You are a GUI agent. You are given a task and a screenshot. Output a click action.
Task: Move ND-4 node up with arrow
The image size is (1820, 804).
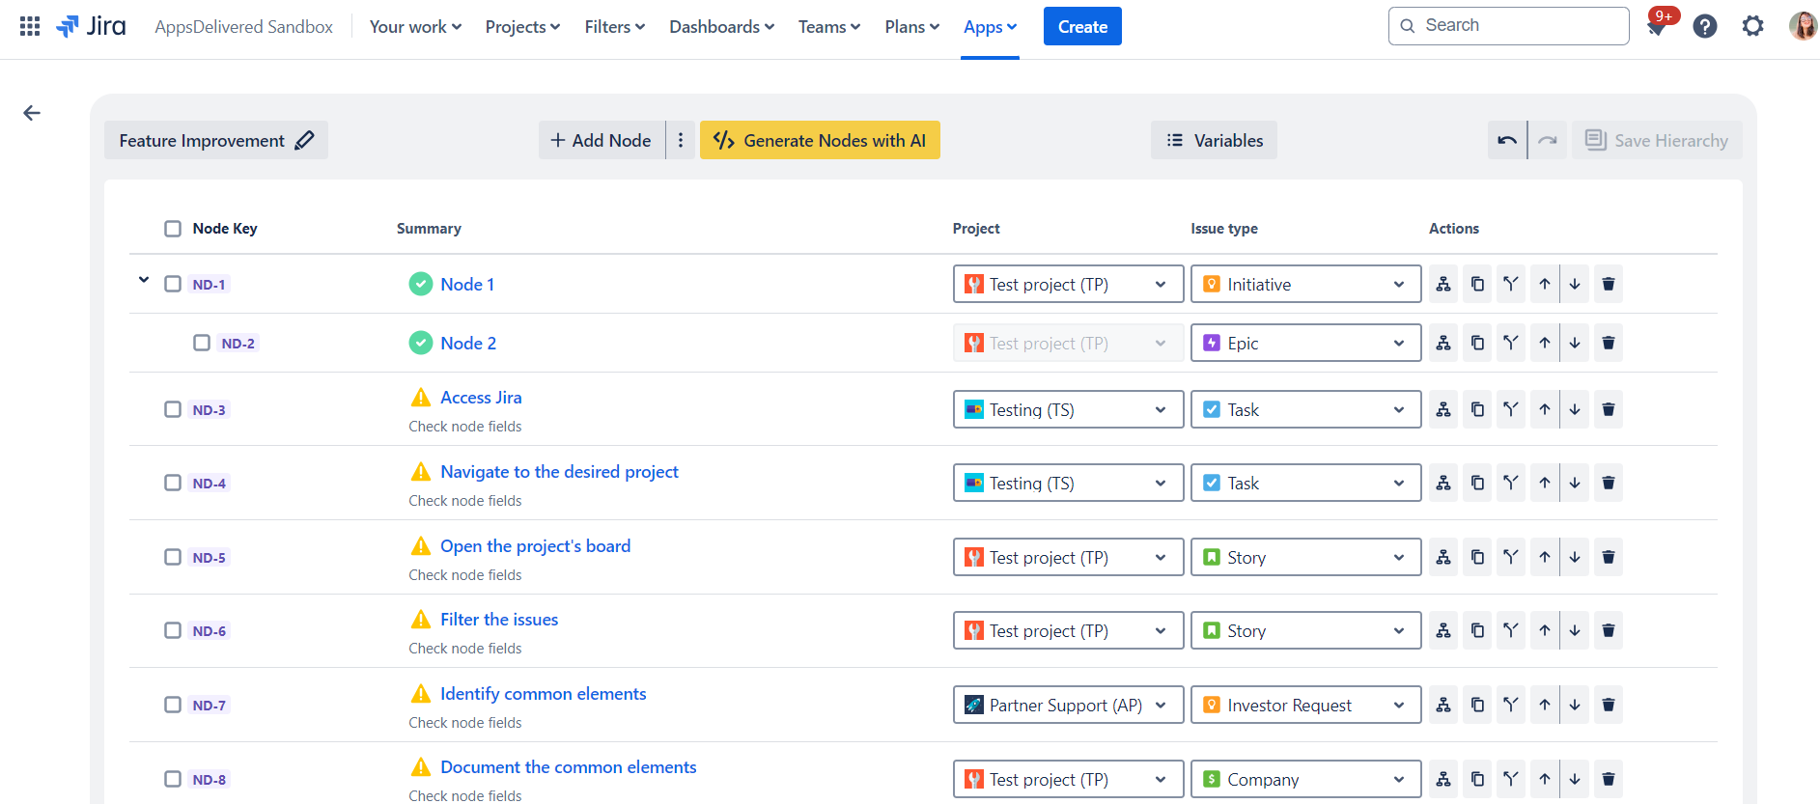coord(1544,483)
